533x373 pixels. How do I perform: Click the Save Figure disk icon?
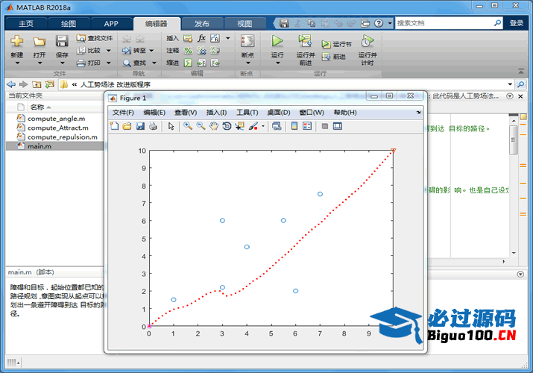139,126
